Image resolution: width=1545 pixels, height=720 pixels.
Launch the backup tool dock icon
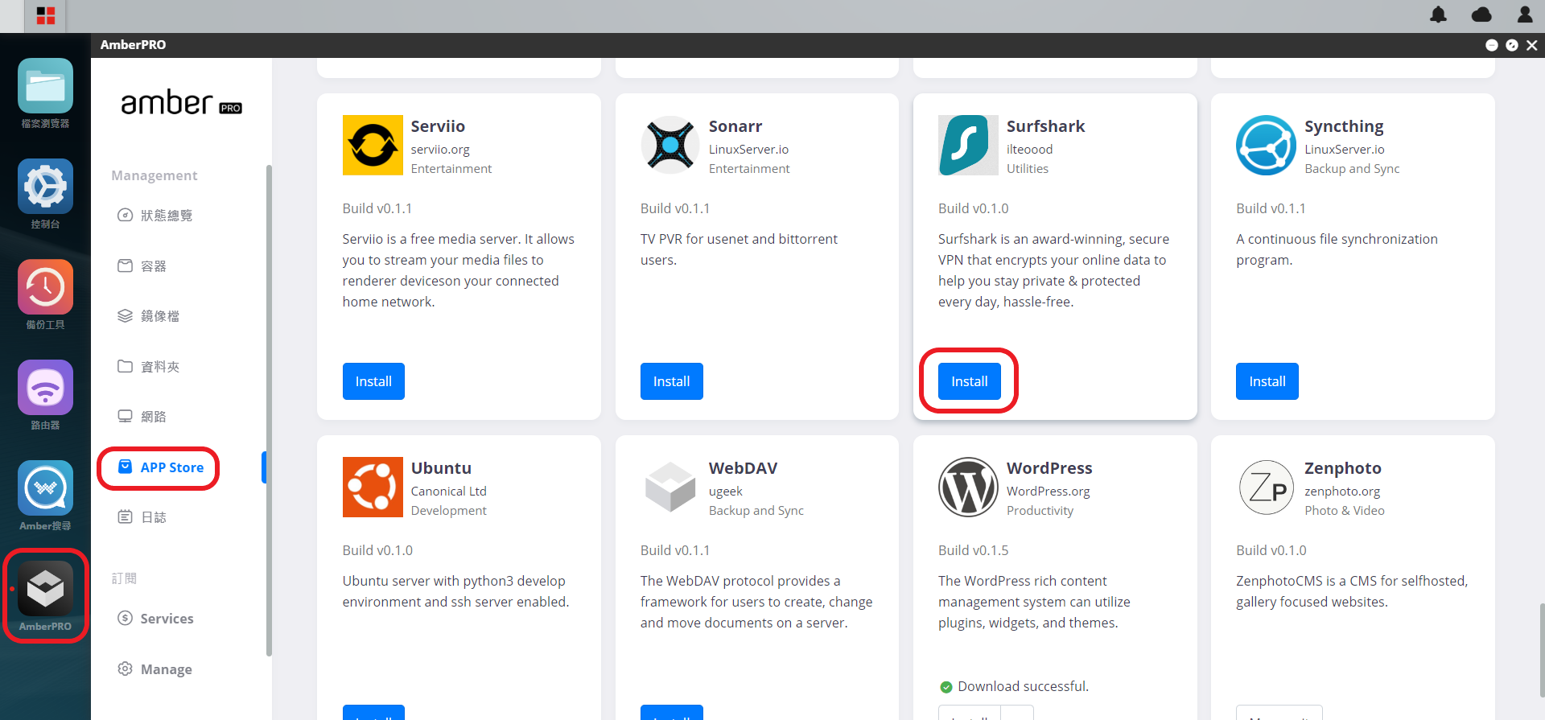(x=45, y=287)
